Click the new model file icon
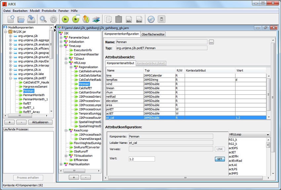Screen dimensions: 281x190 click(x=11, y=19)
